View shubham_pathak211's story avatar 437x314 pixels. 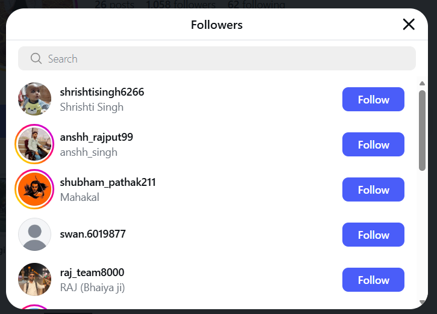pos(34,189)
